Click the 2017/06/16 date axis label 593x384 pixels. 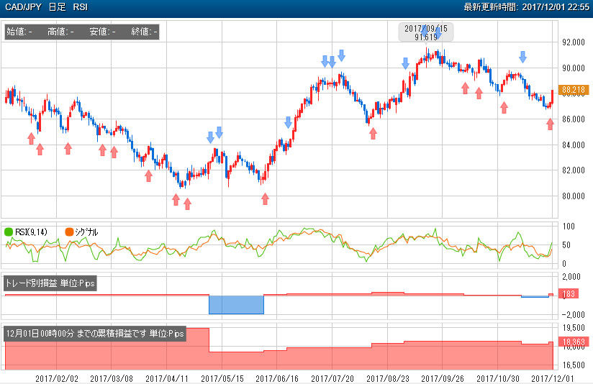(277, 378)
